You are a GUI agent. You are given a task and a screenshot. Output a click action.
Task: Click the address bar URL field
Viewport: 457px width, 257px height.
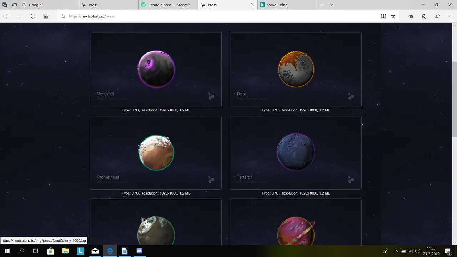click(x=214, y=16)
